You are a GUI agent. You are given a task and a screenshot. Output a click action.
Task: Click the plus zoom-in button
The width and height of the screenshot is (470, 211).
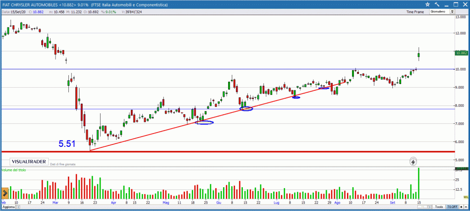pos(461,207)
